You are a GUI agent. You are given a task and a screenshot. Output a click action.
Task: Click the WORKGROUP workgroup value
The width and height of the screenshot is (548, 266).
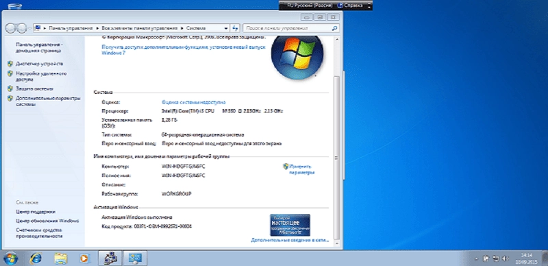click(177, 193)
